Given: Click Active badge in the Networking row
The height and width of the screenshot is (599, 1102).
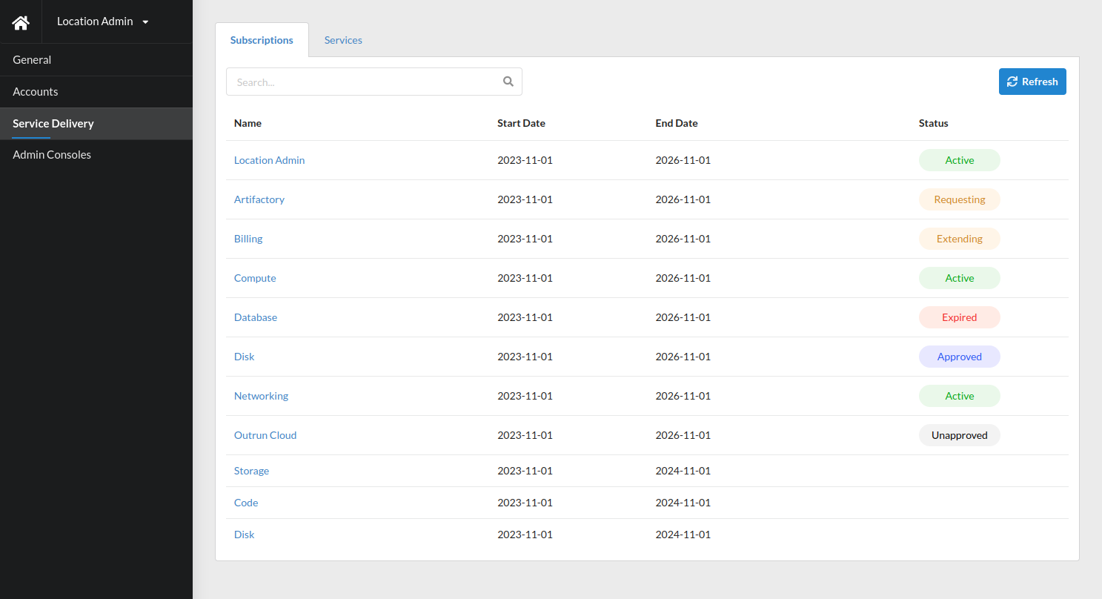Looking at the screenshot, I should coord(959,396).
